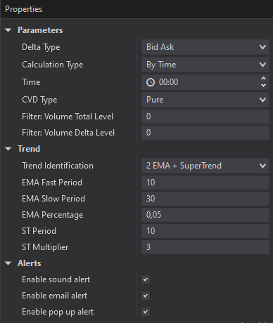The image size is (273, 323).
Task: Click the ST Period field
Action: [x=205, y=231]
